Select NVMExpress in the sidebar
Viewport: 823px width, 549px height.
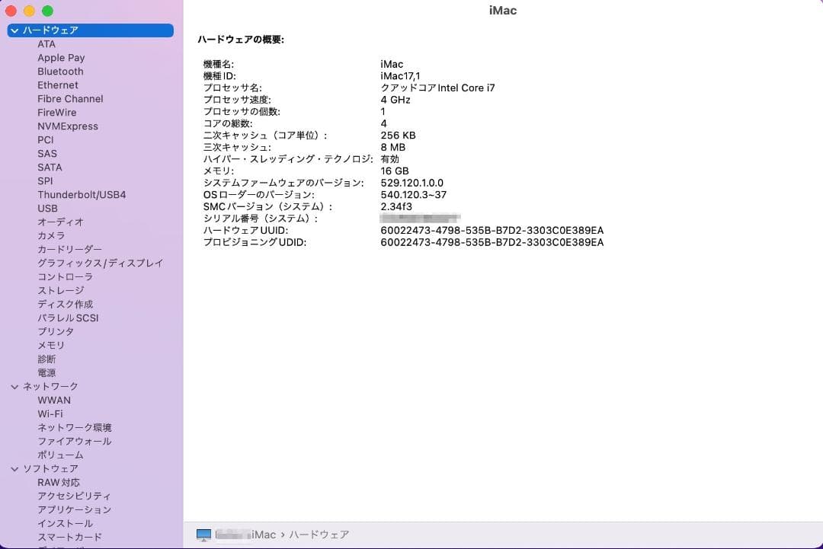(68, 126)
